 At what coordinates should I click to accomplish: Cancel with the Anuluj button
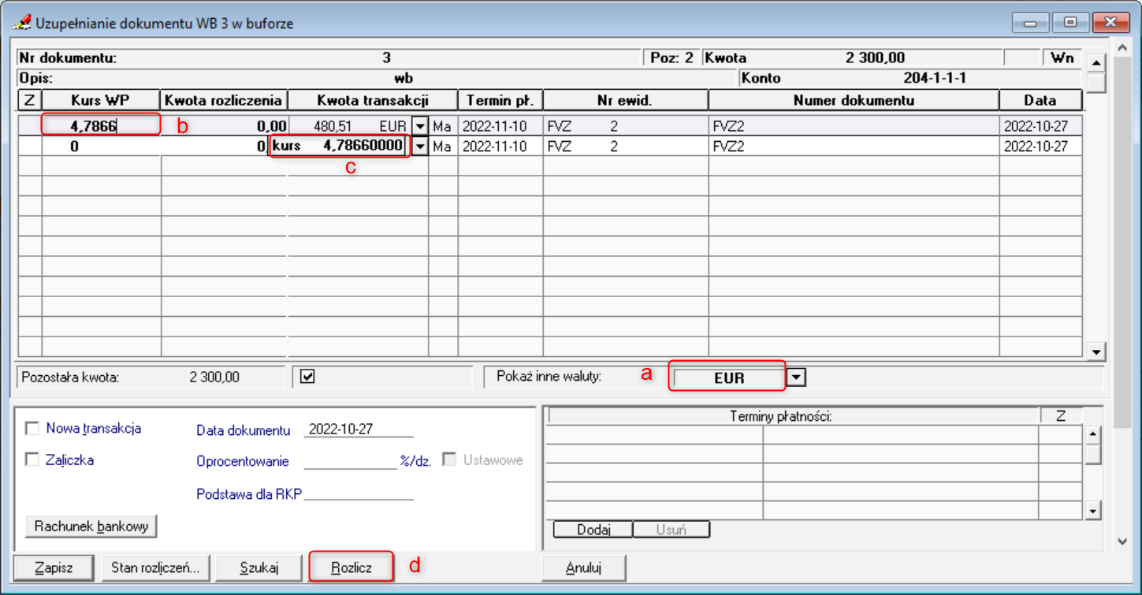click(x=584, y=567)
